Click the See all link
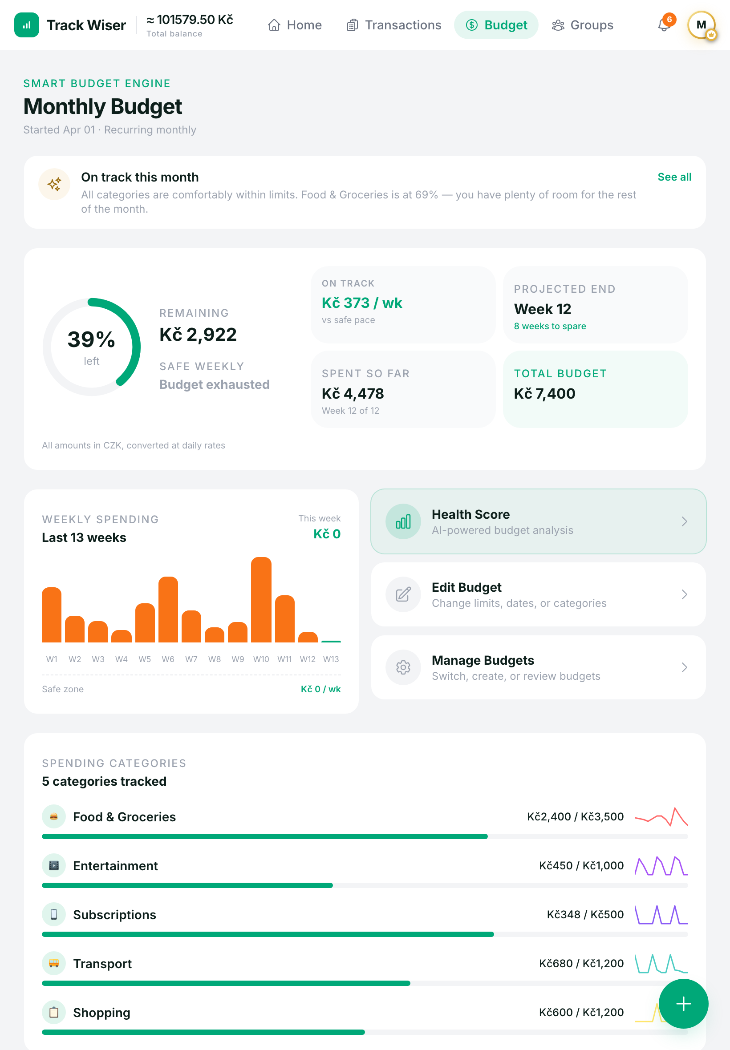The height and width of the screenshot is (1050, 730). tap(674, 177)
